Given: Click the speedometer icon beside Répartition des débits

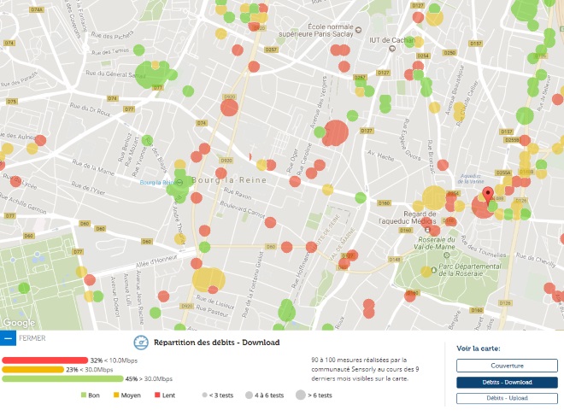Looking at the screenshot, I should (142, 343).
